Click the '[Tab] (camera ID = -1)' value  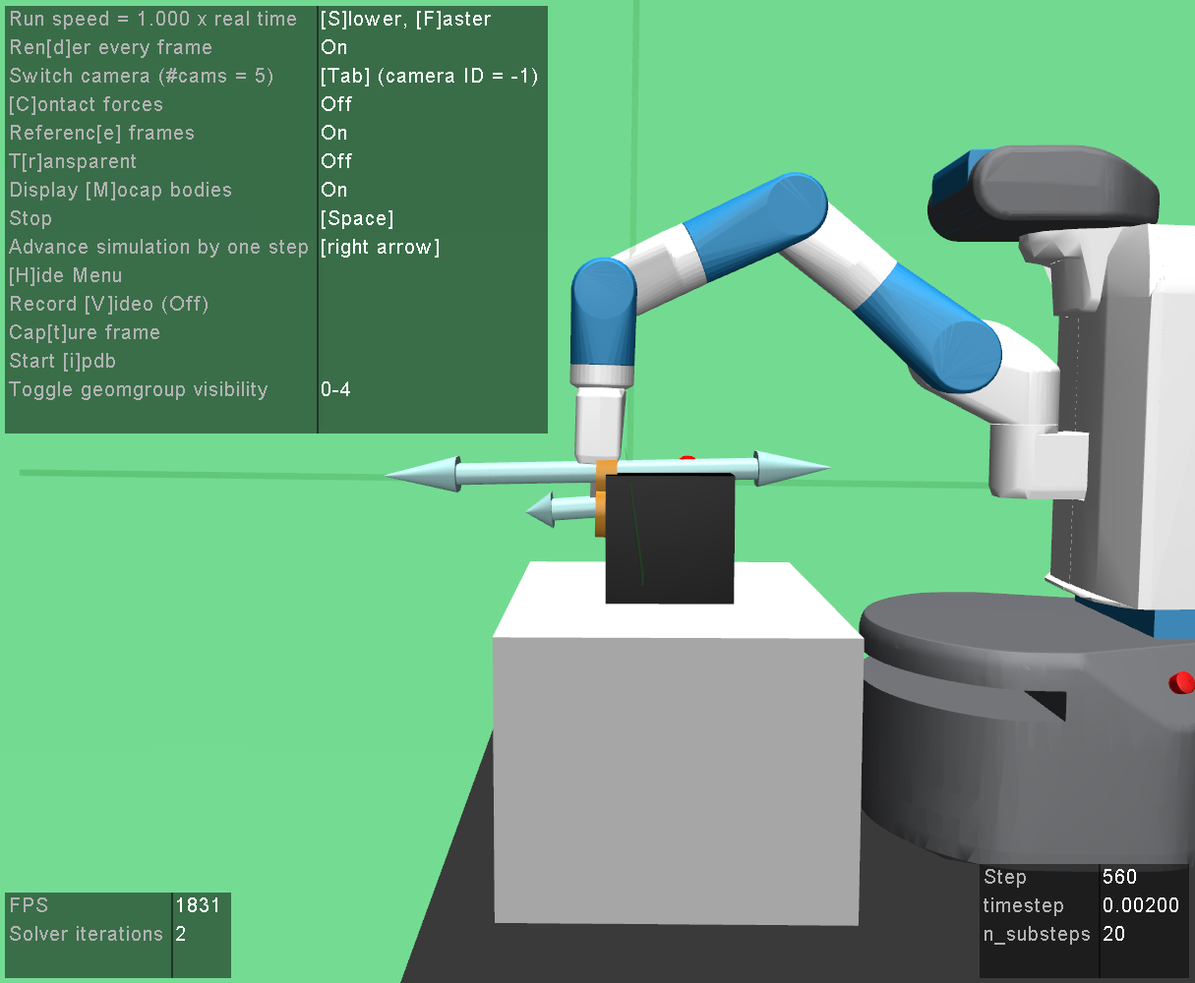(x=430, y=76)
